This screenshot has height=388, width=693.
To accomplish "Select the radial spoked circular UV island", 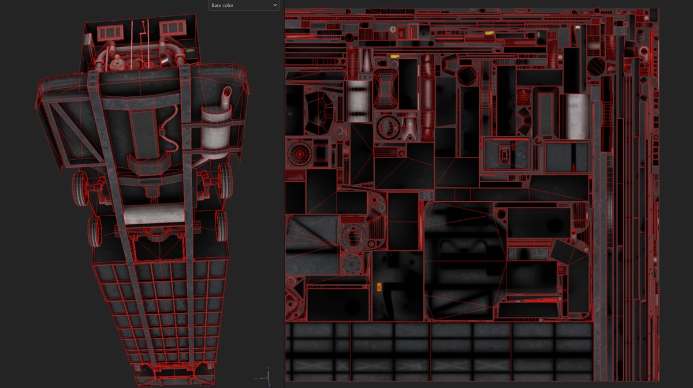I will point(300,154).
